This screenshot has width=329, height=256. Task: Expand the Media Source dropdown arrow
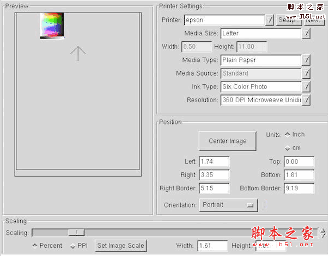point(306,73)
